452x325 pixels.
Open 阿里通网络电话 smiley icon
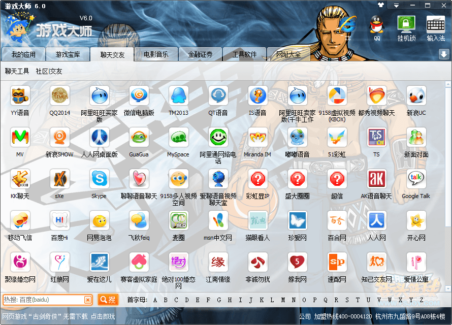pos(218,137)
